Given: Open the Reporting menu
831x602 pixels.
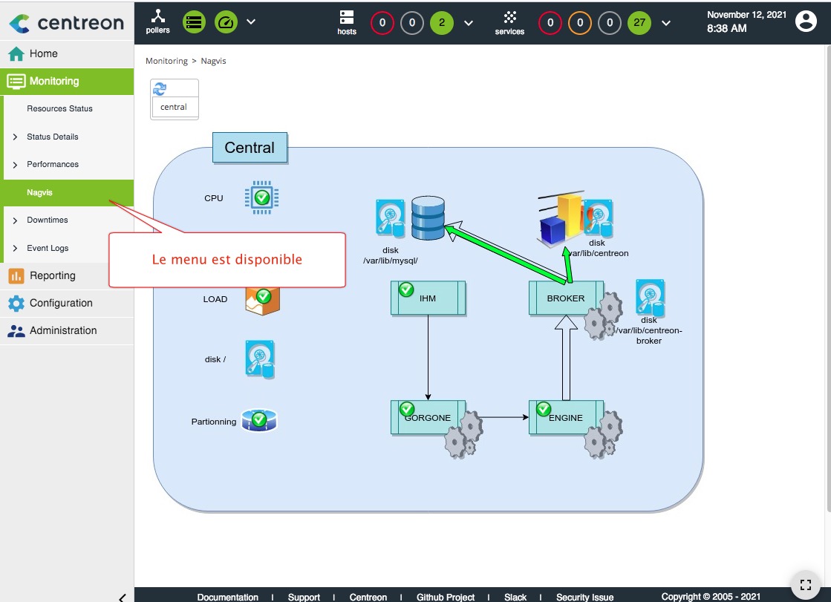Looking at the screenshot, I should point(52,275).
